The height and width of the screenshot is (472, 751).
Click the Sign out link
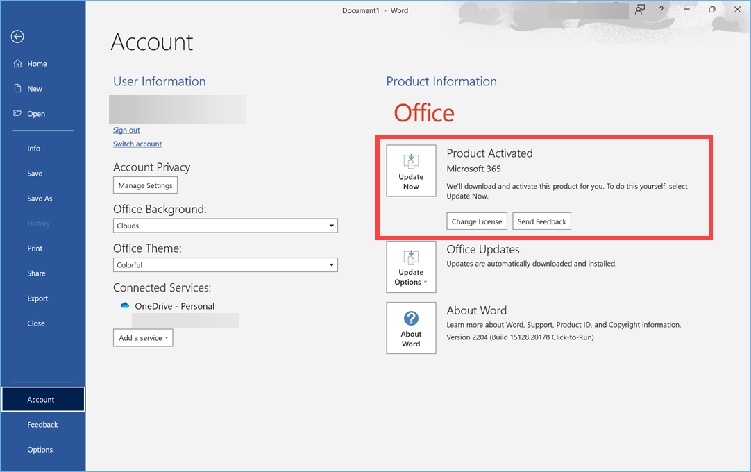[126, 130]
